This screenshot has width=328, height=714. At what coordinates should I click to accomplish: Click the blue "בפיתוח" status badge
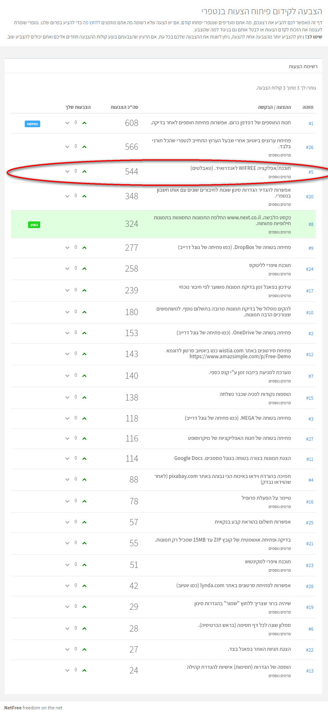point(33,124)
